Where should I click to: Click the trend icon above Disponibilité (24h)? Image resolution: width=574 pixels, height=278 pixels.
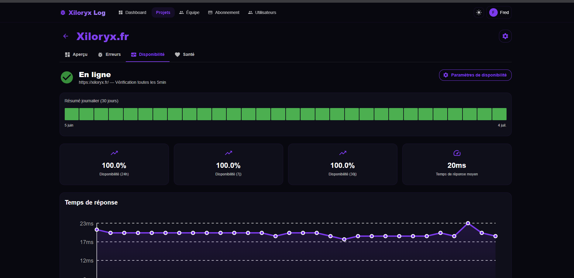tap(114, 153)
